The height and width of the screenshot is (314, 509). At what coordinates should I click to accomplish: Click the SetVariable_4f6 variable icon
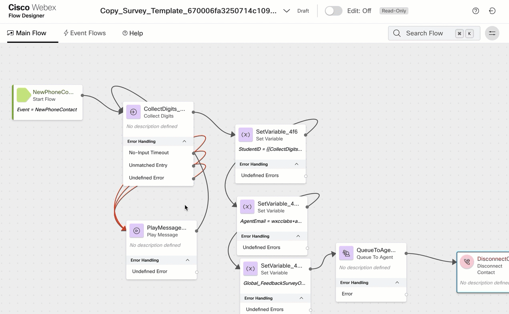246,135
